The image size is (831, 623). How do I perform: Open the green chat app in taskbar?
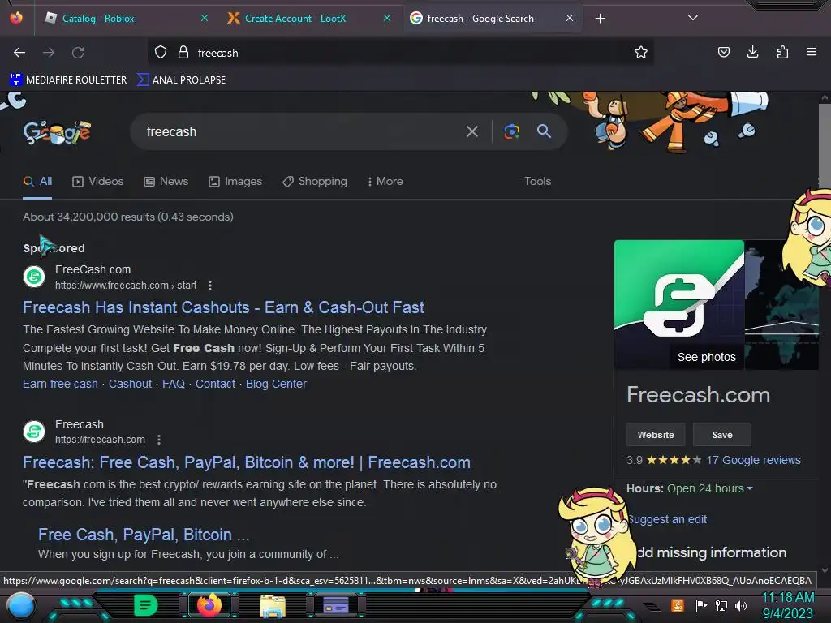pos(146,605)
